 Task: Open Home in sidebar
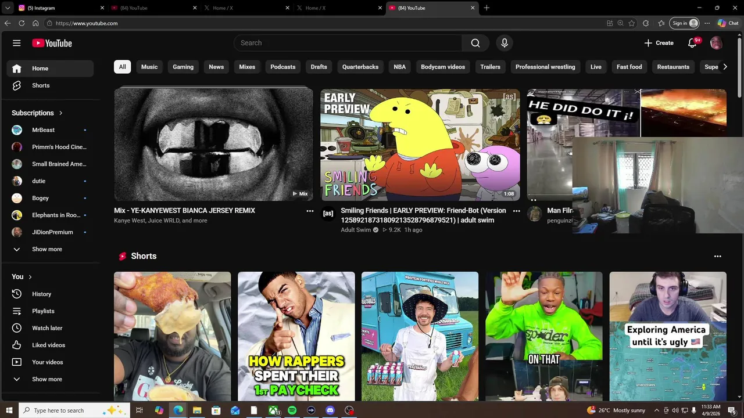point(50,69)
